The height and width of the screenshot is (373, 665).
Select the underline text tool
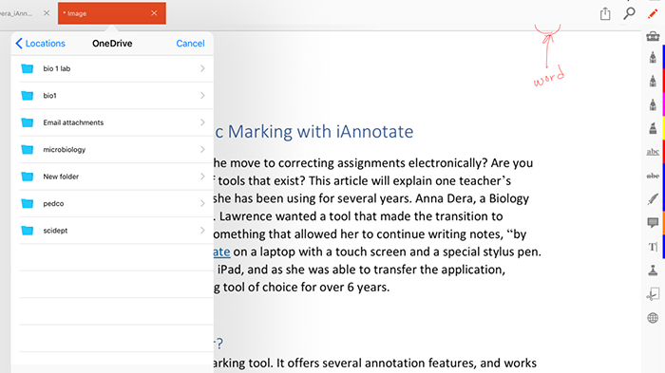tap(653, 152)
